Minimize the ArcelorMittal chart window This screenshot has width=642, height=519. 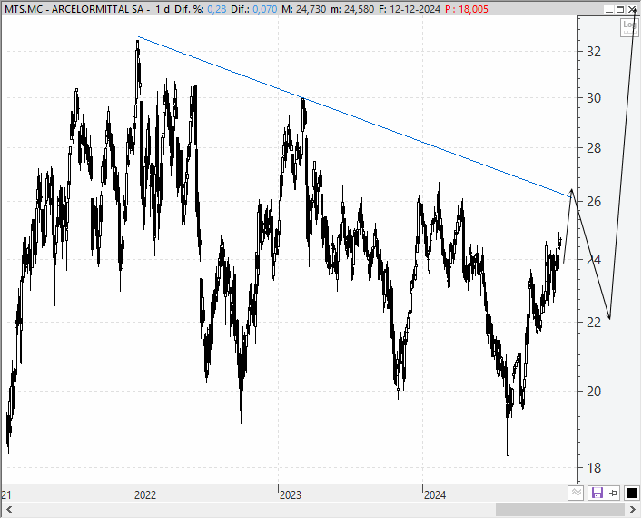[609, 9]
